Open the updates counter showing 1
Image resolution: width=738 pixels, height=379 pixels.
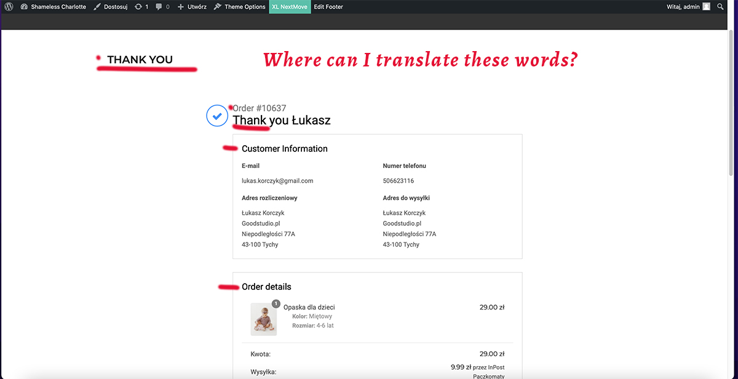[x=141, y=7]
